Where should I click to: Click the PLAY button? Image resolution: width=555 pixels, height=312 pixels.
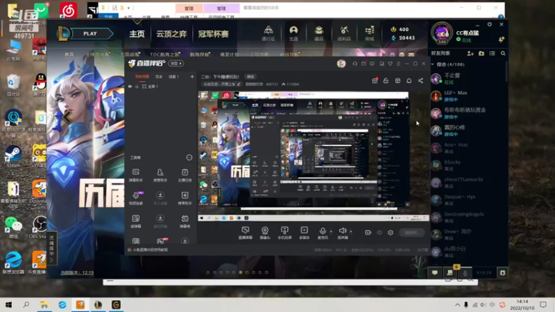90,33
